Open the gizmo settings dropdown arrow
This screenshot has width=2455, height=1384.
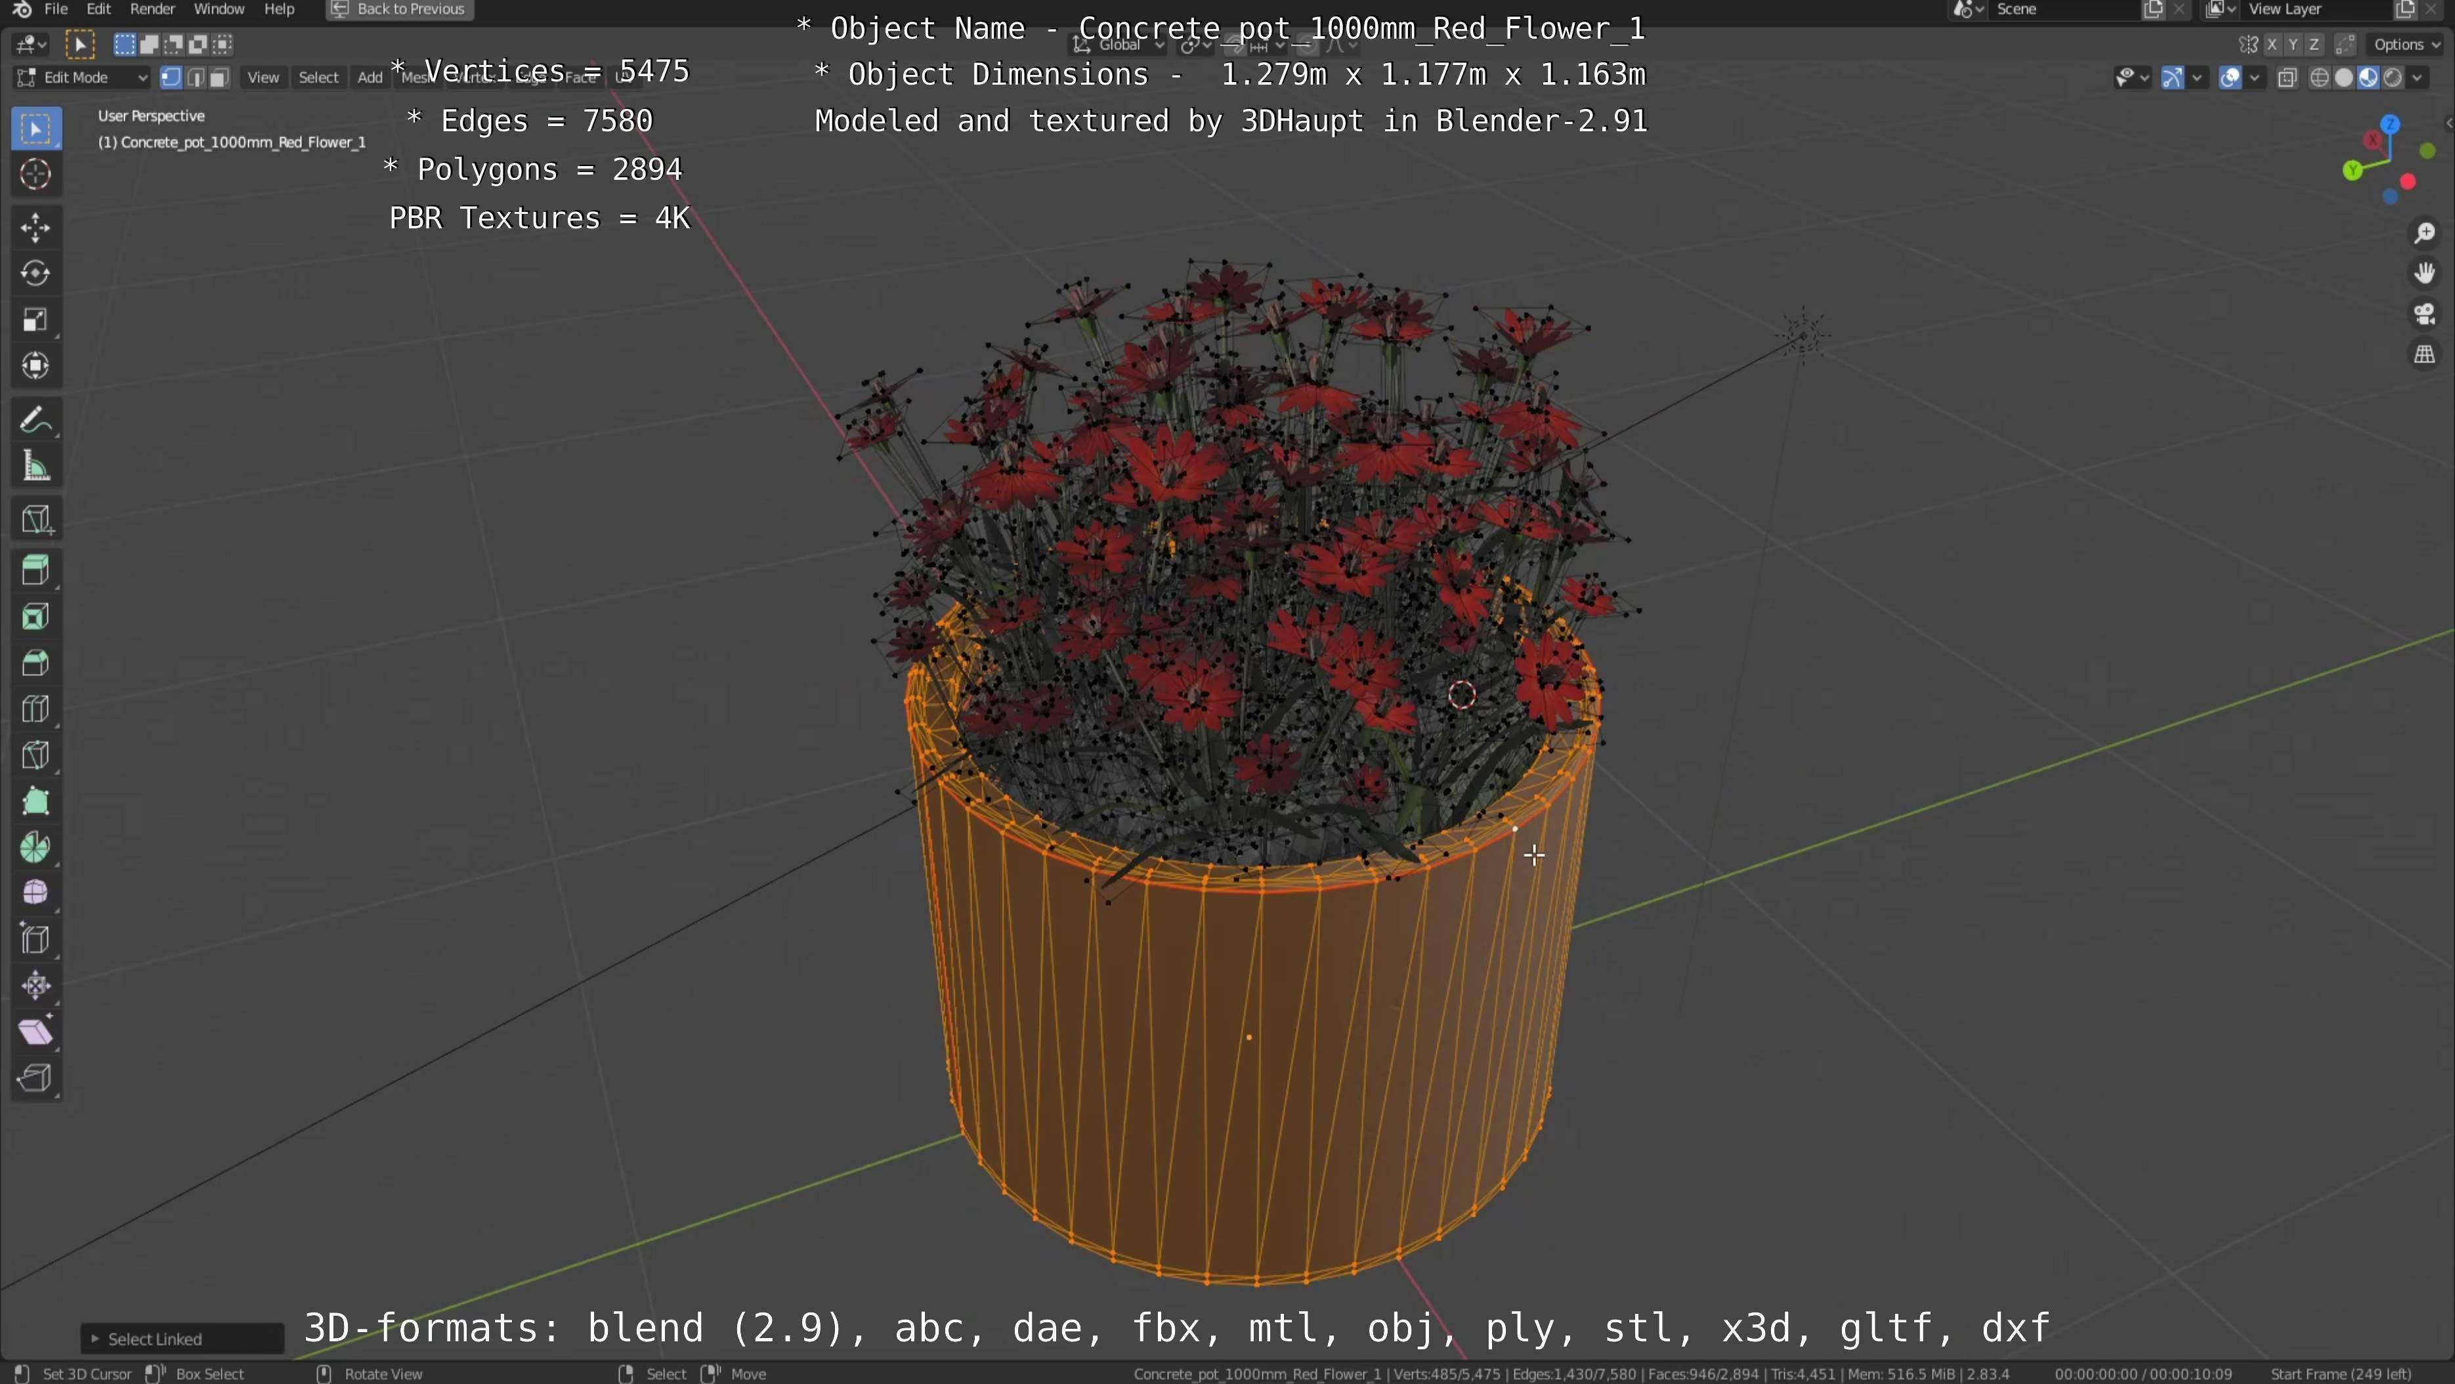2197,78
